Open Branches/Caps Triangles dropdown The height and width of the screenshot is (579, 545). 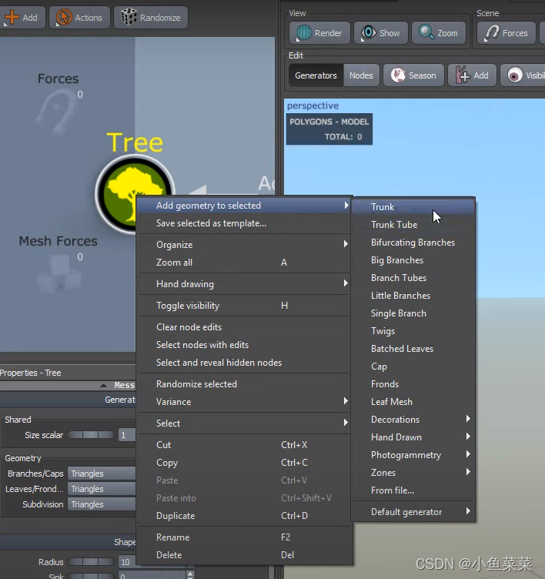tap(102, 474)
